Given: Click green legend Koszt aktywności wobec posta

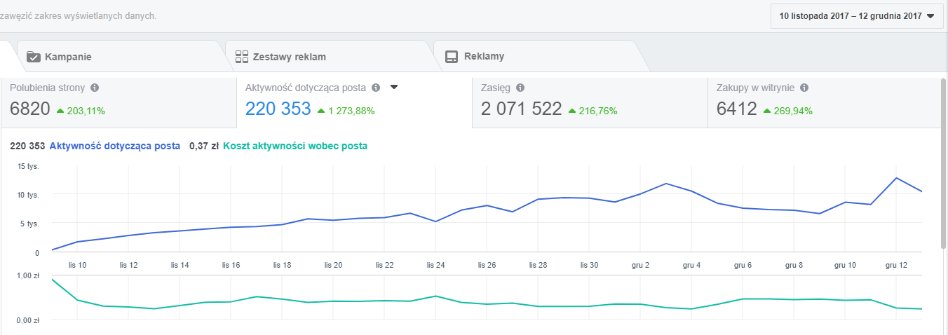Looking at the screenshot, I should [294, 146].
